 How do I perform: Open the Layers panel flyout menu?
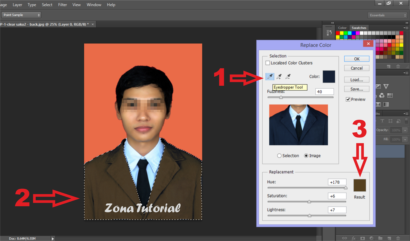point(406,113)
